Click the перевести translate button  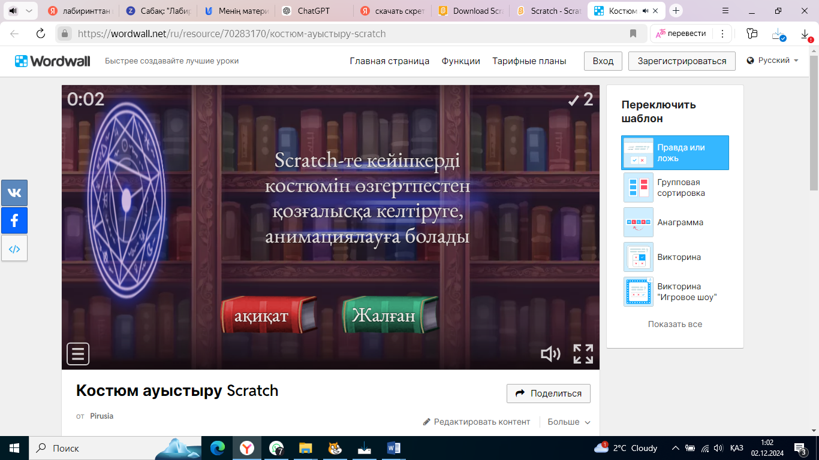[681, 34]
